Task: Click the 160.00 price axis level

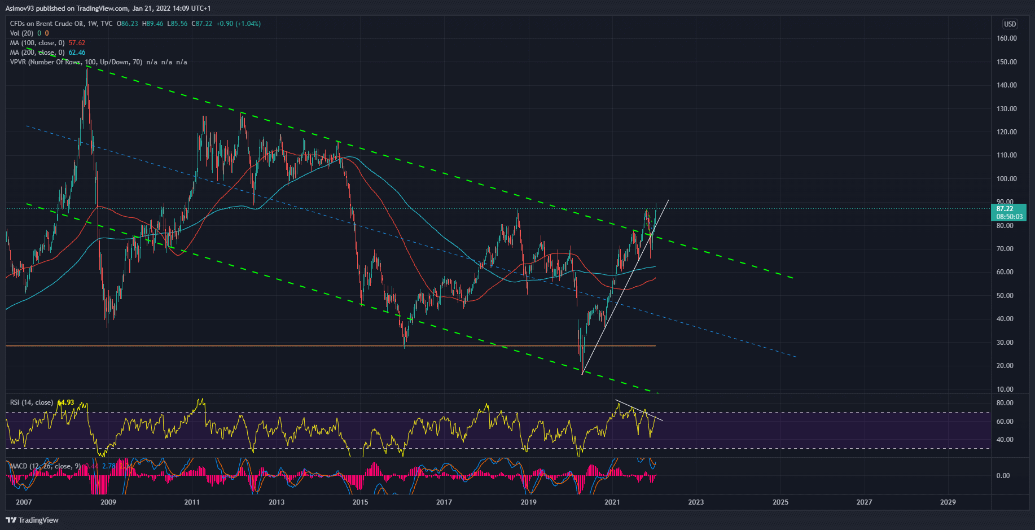Action: 1006,38
